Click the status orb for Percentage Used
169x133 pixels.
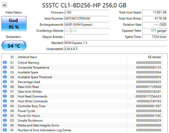point(5,82)
